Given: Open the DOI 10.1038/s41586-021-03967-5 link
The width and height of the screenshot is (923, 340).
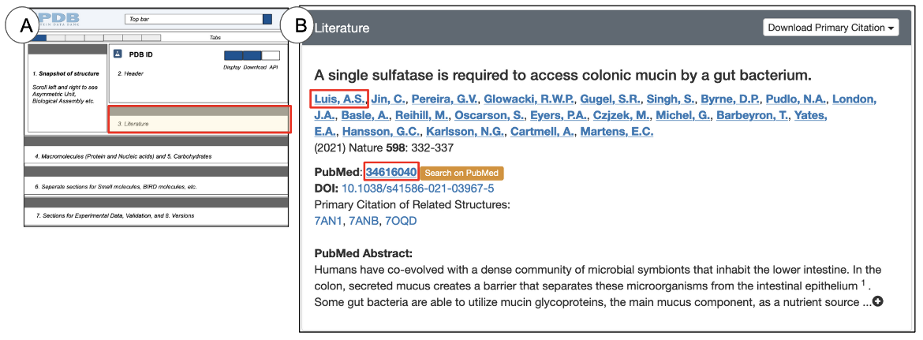Looking at the screenshot, I should pyautogui.click(x=418, y=189).
